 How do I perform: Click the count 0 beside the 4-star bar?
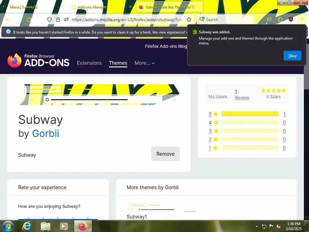tap(284, 123)
